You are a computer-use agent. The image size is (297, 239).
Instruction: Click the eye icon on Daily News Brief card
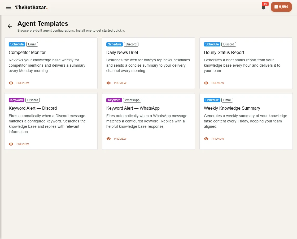click(x=108, y=83)
